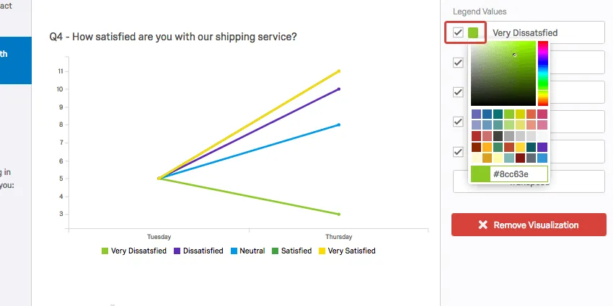
Task: Click the current color preview beside hex field
Action: tap(480, 174)
